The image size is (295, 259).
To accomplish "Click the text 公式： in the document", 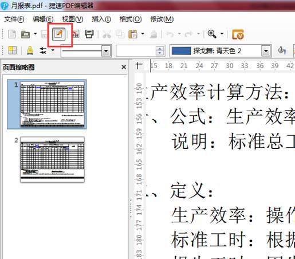I will (192, 116).
